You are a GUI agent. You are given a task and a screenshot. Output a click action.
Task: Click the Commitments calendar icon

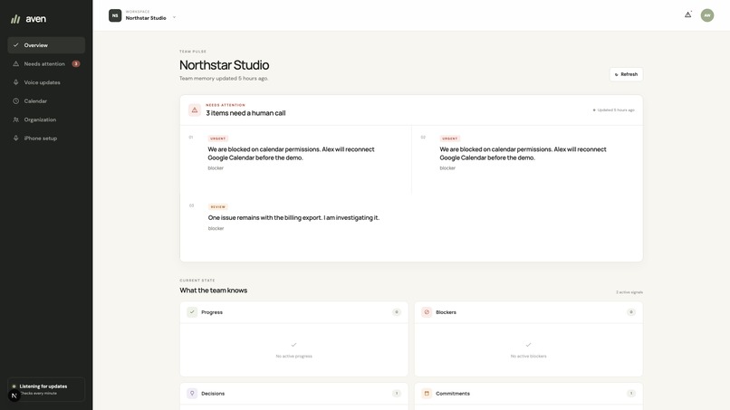(x=427, y=393)
